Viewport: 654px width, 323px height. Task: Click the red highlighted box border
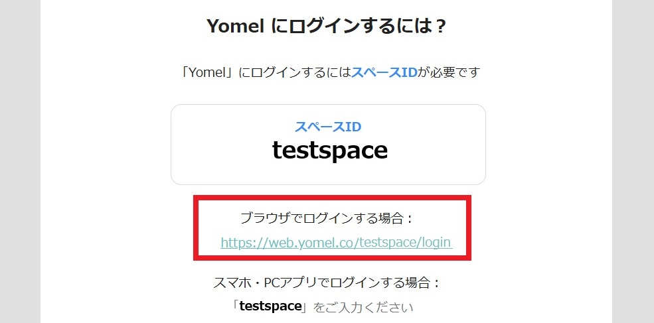[332, 198]
